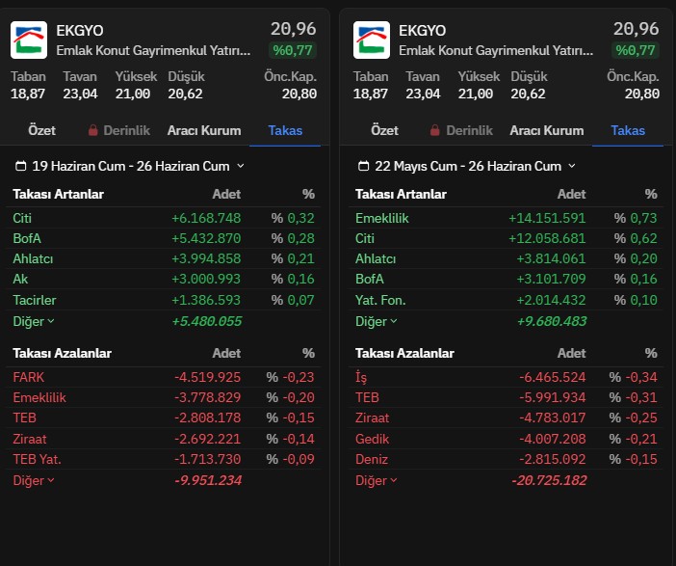Click Citi row with +12.058.681

click(507, 238)
